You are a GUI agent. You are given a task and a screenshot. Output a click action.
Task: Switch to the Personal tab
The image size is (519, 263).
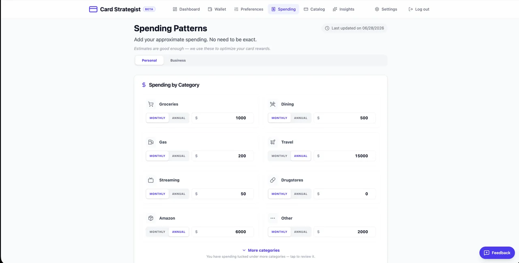click(x=149, y=60)
